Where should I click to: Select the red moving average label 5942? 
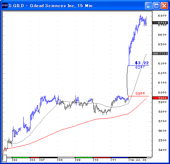[160, 98]
